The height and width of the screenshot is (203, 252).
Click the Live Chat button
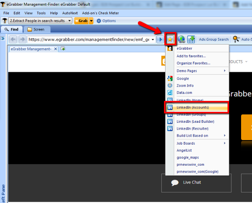(x=196, y=183)
